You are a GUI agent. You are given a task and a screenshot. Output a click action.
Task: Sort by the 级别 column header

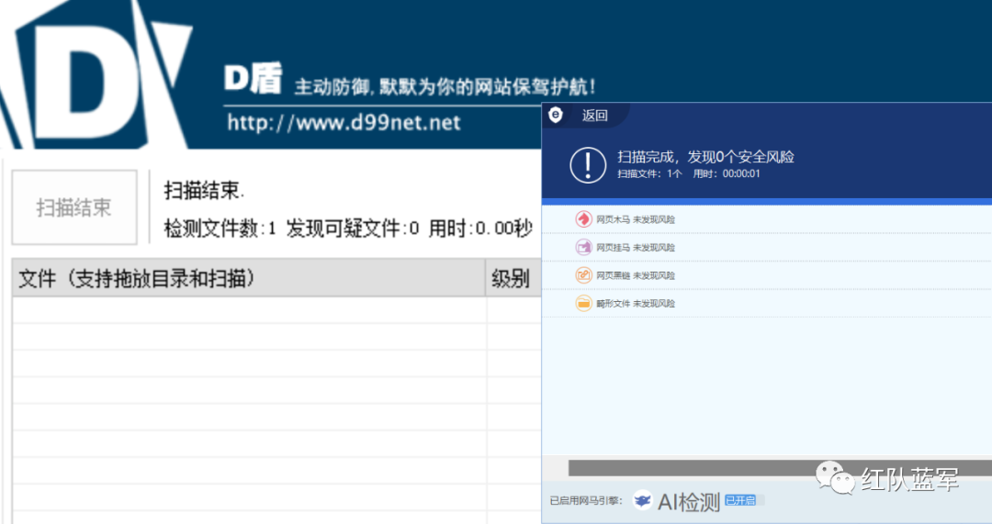[x=513, y=277]
